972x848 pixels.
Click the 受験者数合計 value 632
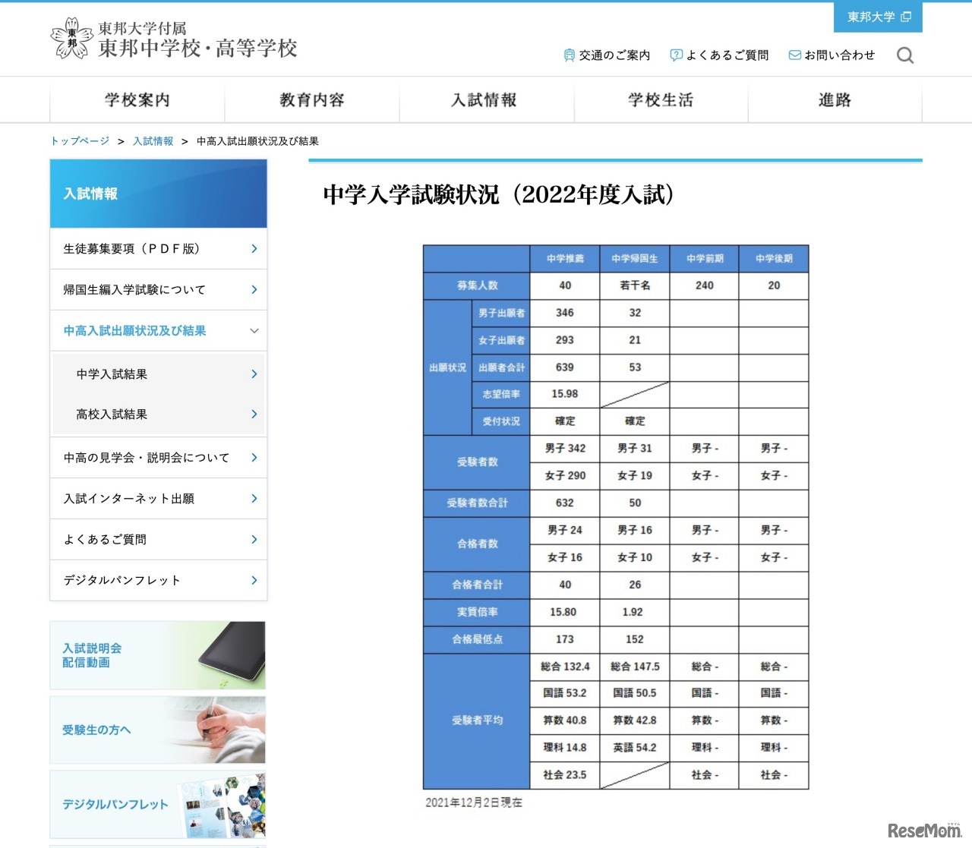click(565, 503)
